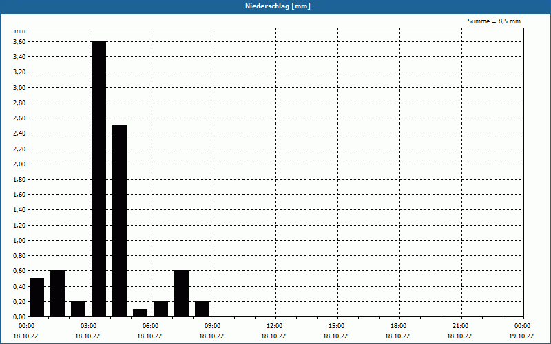Select the 06:00 time label
The image size is (551, 344).
coord(151,326)
